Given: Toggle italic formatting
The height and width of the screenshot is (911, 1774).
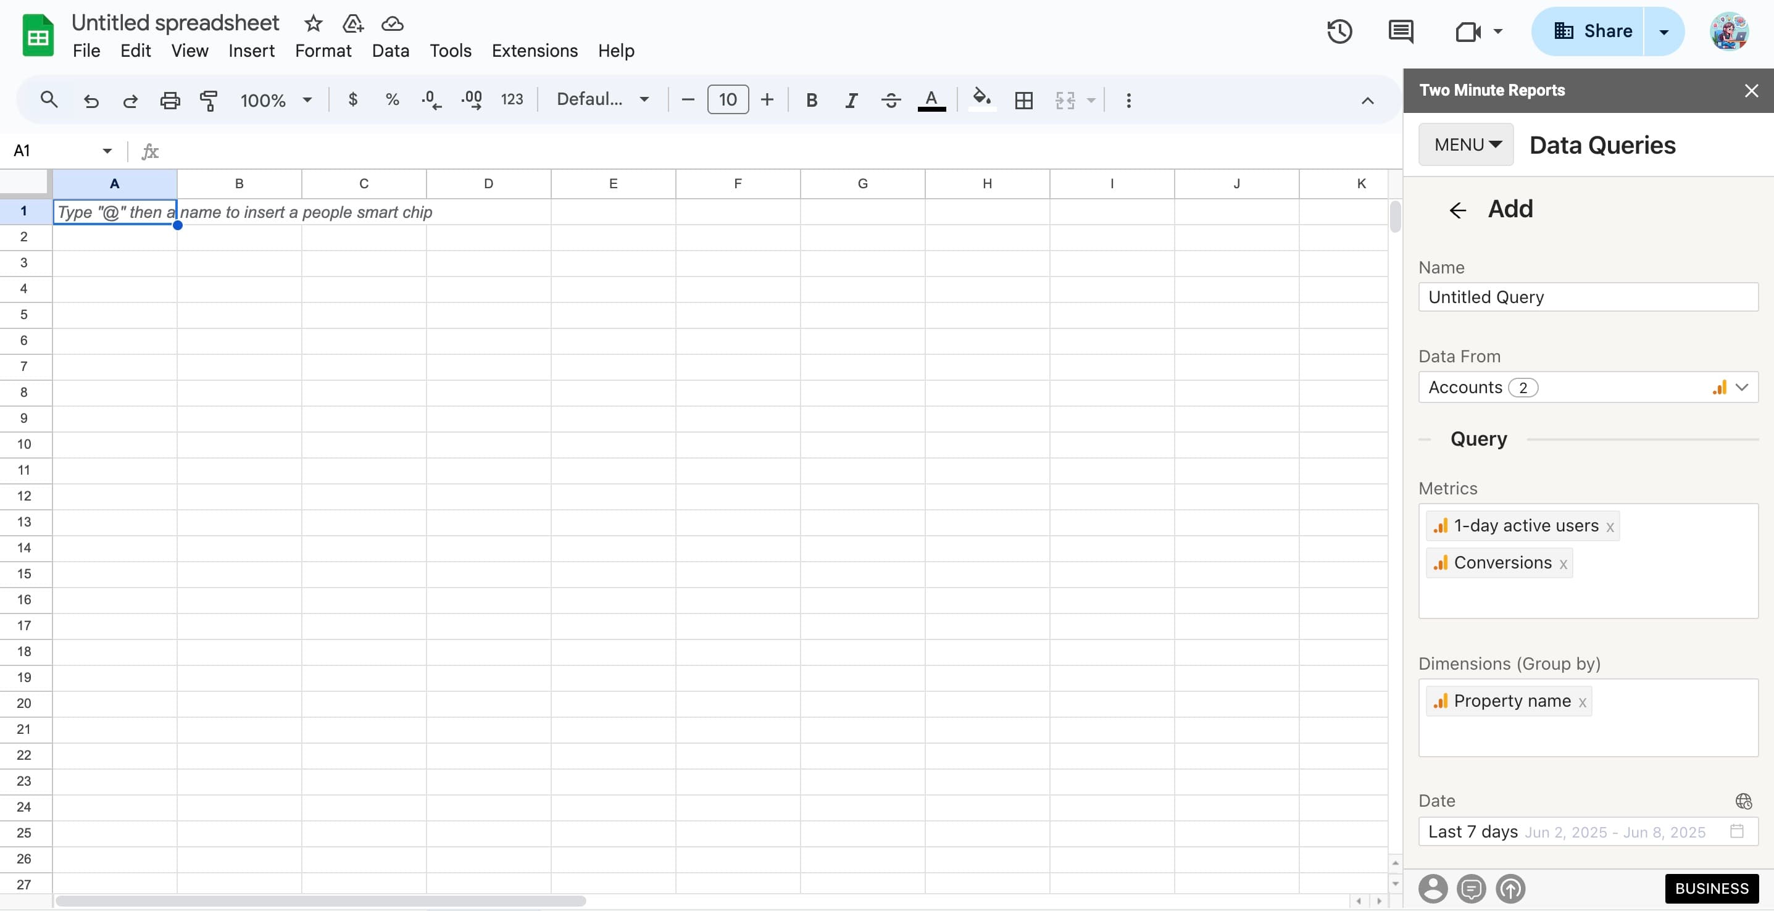Looking at the screenshot, I should [851, 101].
